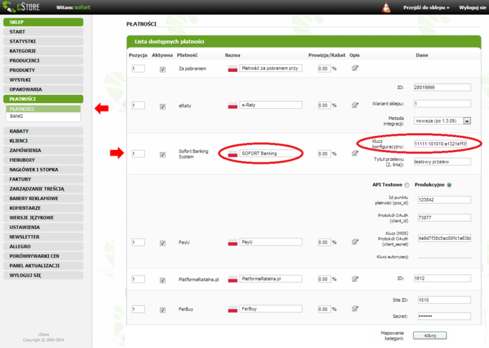Open WYSYŁKI in the sidebar
The height and width of the screenshot is (348, 489).
pyautogui.click(x=43, y=80)
